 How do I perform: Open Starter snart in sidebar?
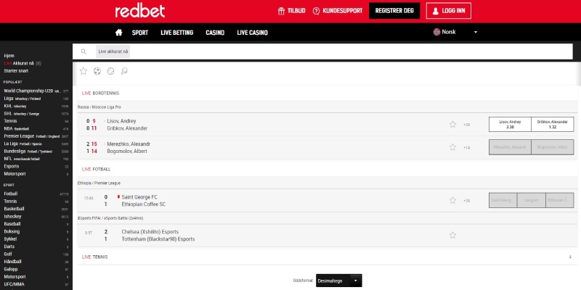[16, 70]
